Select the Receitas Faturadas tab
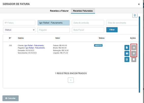Screen dimensions: 144x103 (83, 11)
